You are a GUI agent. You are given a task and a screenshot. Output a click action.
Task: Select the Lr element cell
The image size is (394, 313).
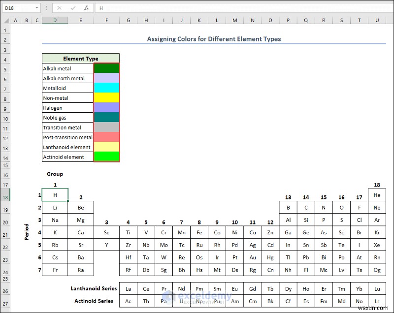pyautogui.click(x=377, y=301)
